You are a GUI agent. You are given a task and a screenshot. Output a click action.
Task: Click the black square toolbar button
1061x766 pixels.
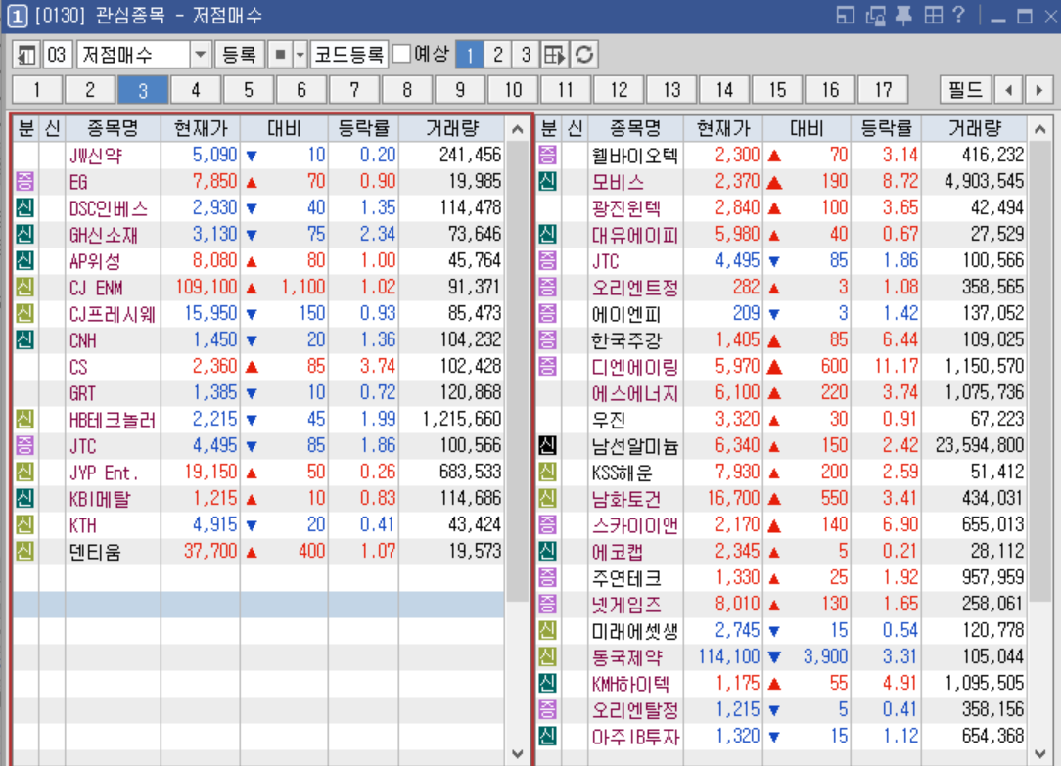coord(280,55)
